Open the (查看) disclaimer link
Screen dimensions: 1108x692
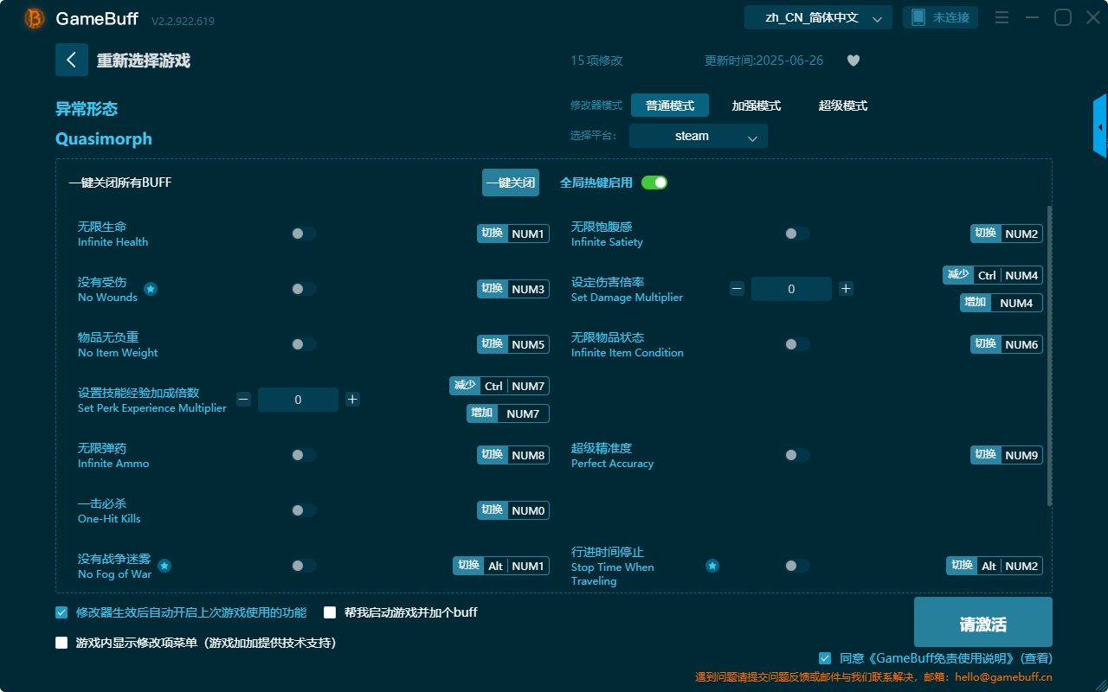[x=1036, y=658]
